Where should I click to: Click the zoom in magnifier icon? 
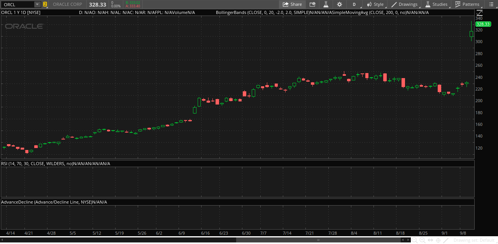[422, 240]
